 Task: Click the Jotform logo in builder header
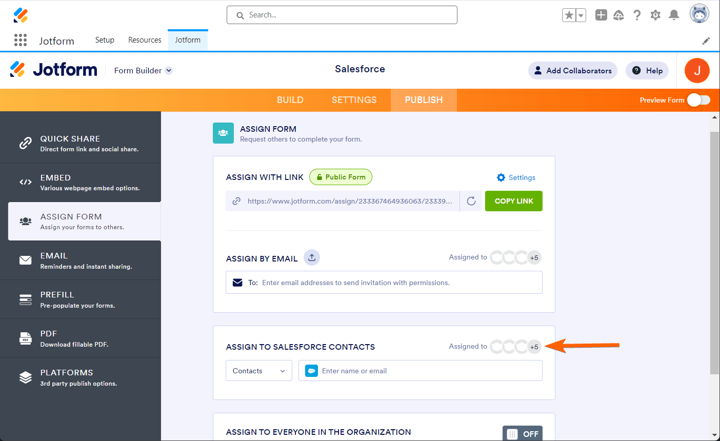click(54, 69)
